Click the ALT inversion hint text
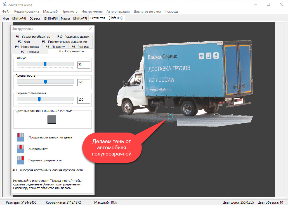This screenshot has width=288, height=205. tap(48, 170)
